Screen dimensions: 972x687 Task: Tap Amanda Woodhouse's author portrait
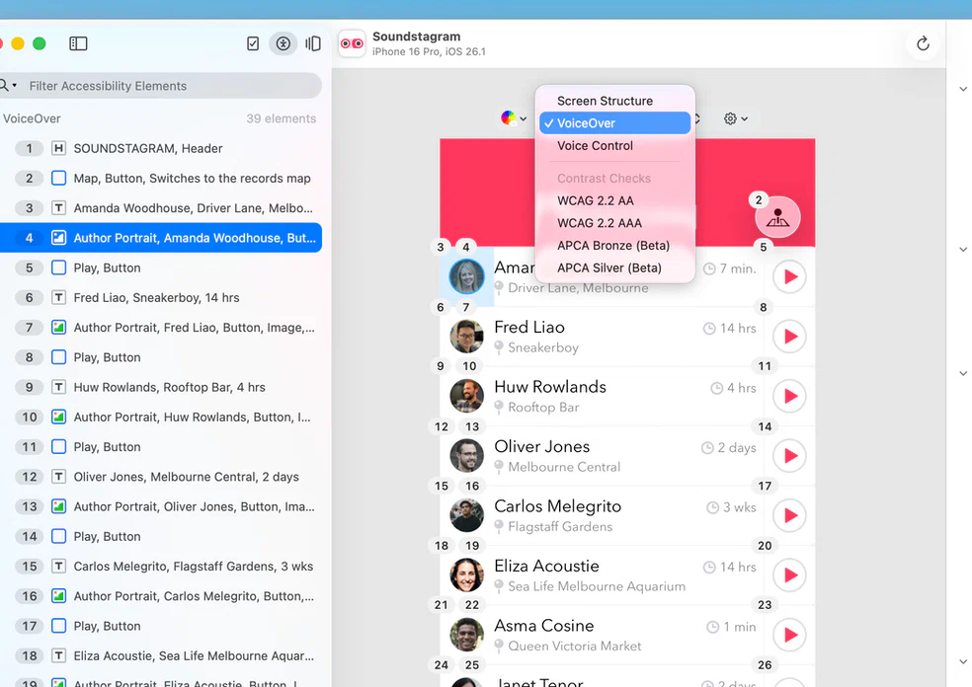467,276
